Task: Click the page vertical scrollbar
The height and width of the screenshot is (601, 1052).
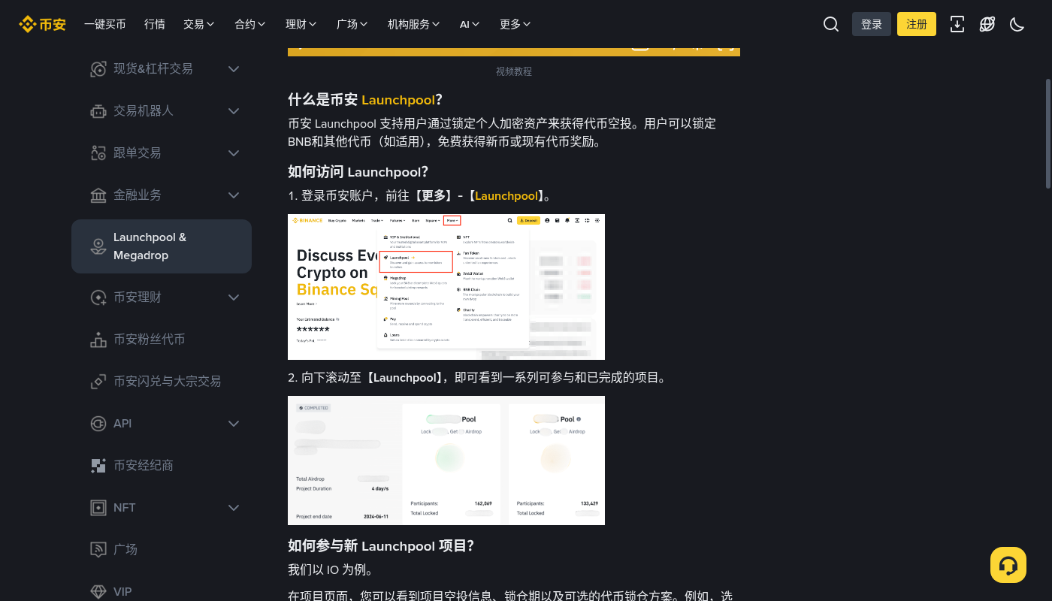Action: (x=1048, y=133)
